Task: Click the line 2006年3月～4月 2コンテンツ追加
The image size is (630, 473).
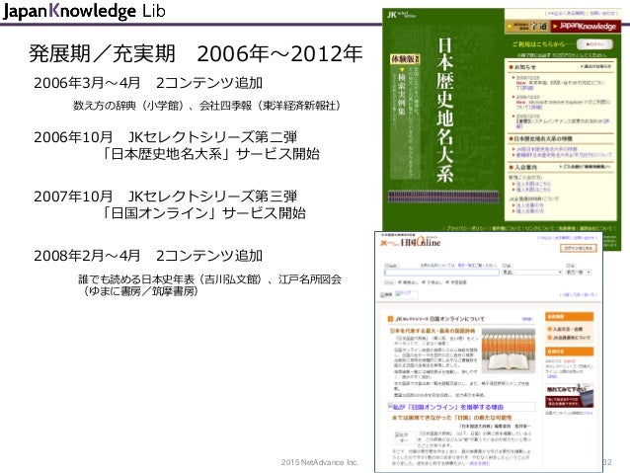Action: 148,83
